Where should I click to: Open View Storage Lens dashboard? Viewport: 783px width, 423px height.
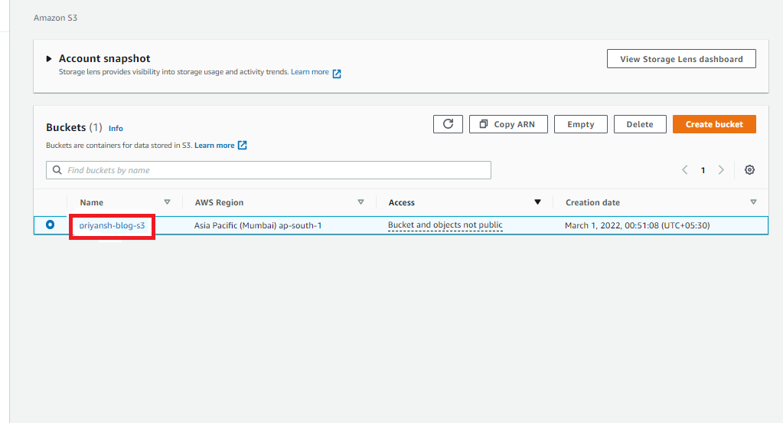point(680,59)
